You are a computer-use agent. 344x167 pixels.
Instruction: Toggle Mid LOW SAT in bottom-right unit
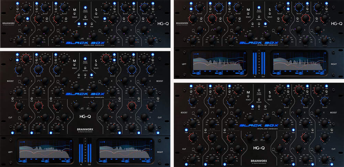191,86
